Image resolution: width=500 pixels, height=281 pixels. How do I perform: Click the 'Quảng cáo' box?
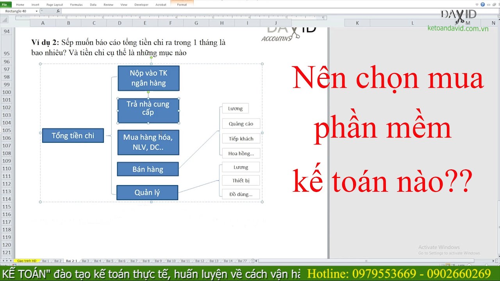241,124
